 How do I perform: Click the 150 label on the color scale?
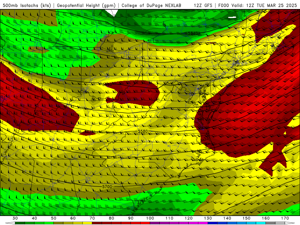[x=246, y=218]
